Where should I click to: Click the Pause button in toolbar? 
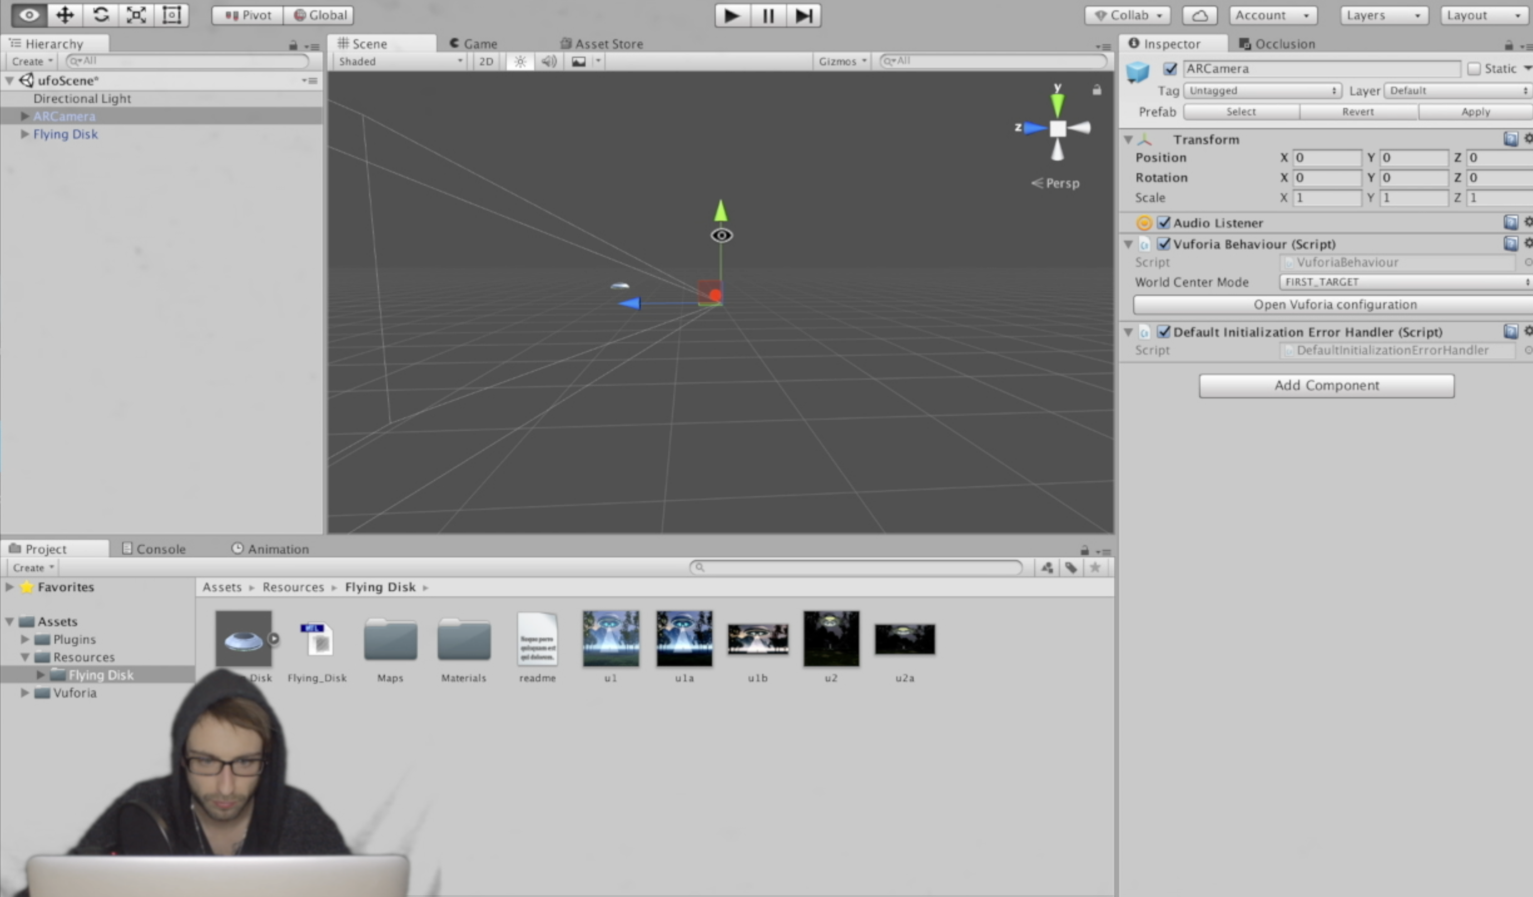pyautogui.click(x=767, y=15)
